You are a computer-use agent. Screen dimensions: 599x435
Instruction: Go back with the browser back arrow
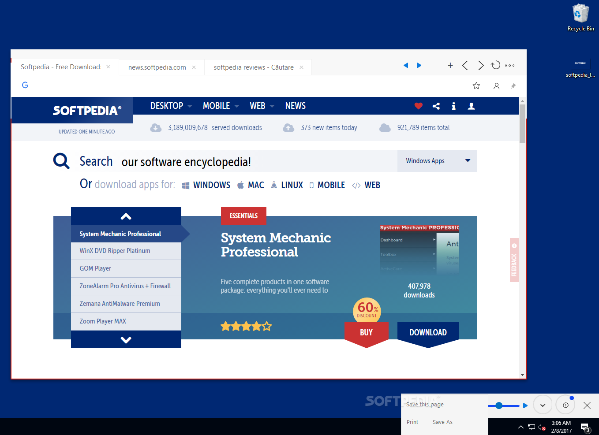point(465,65)
